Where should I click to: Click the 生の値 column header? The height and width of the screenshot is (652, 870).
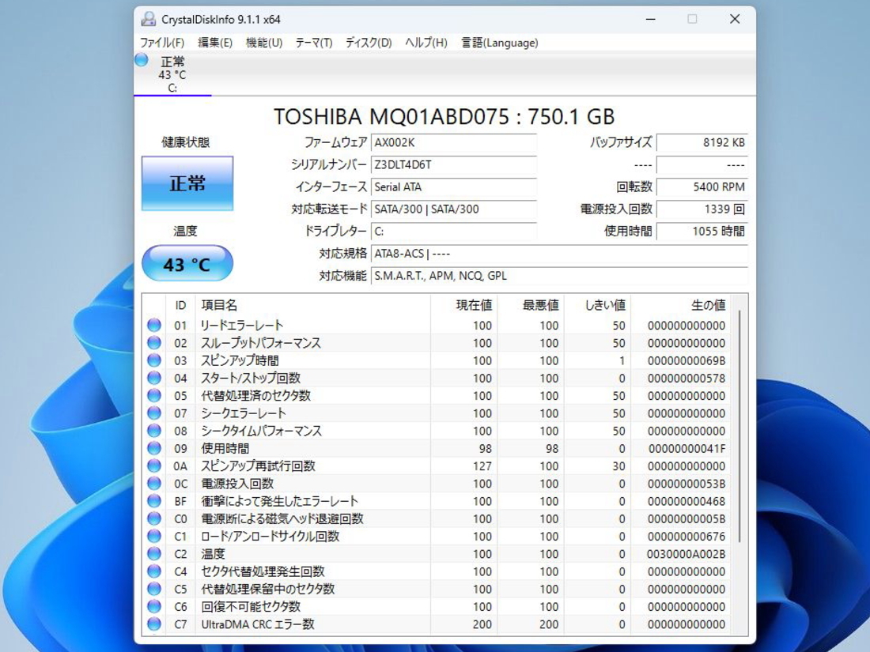coord(681,306)
